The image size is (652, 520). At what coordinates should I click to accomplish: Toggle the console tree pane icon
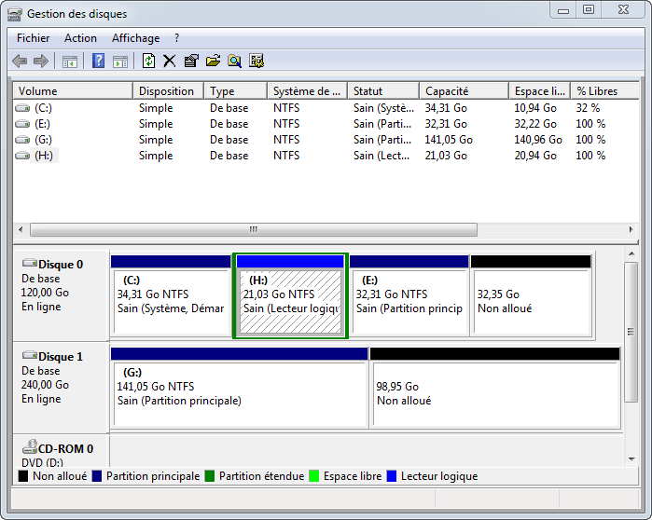pyautogui.click(x=69, y=62)
